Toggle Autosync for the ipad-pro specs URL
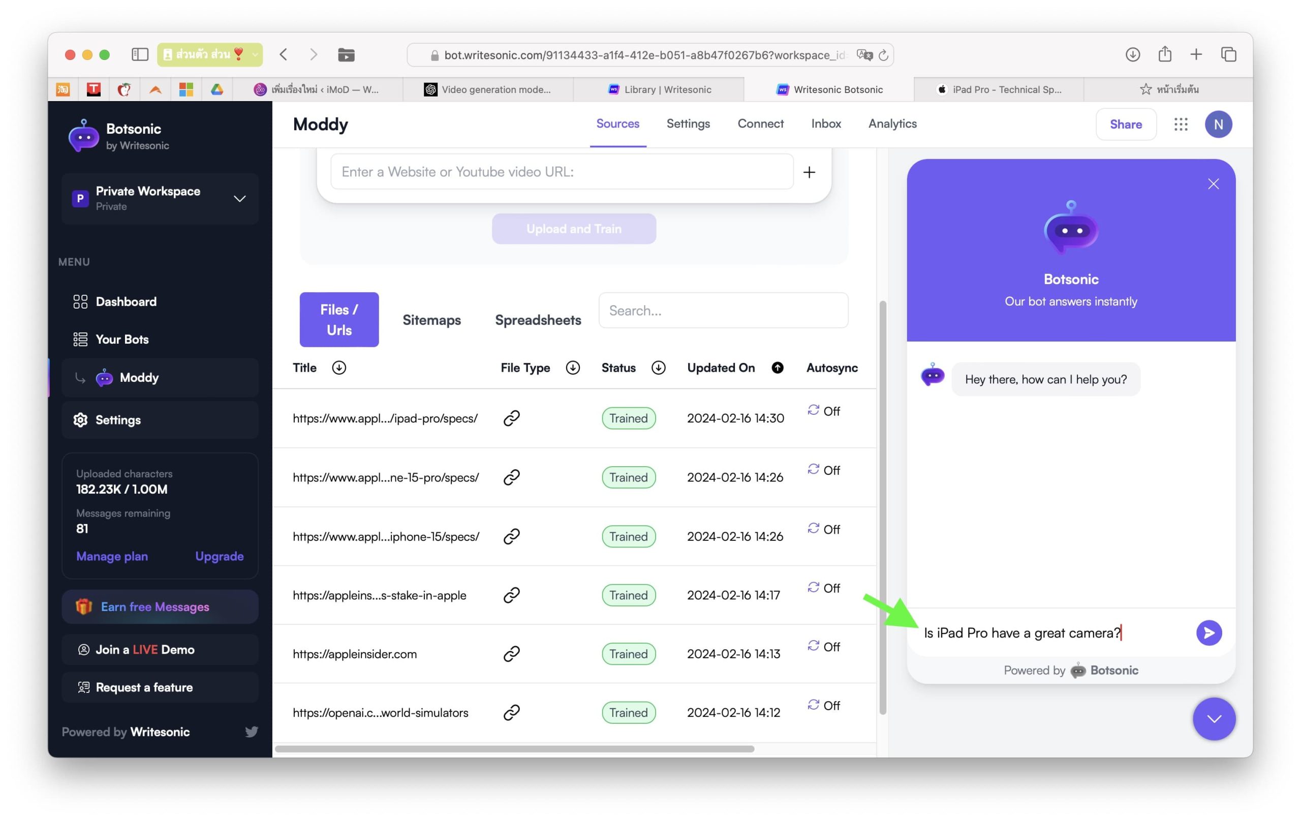The image size is (1301, 821). click(x=823, y=411)
